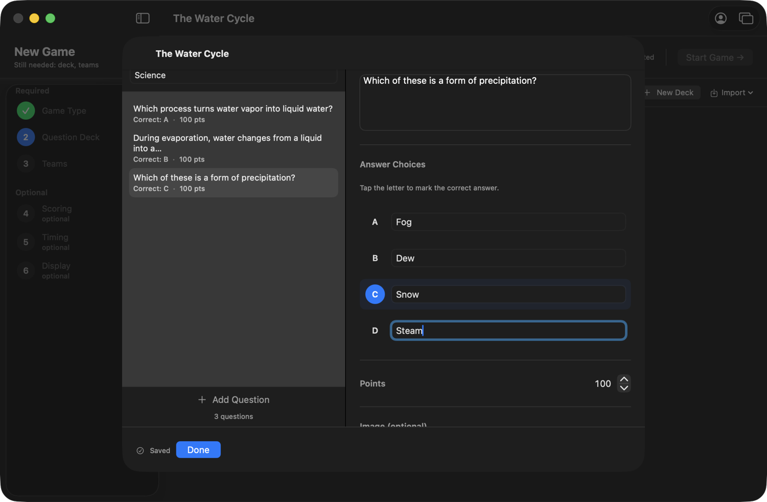Click 'Still needed: deck, teams' text

click(57, 65)
